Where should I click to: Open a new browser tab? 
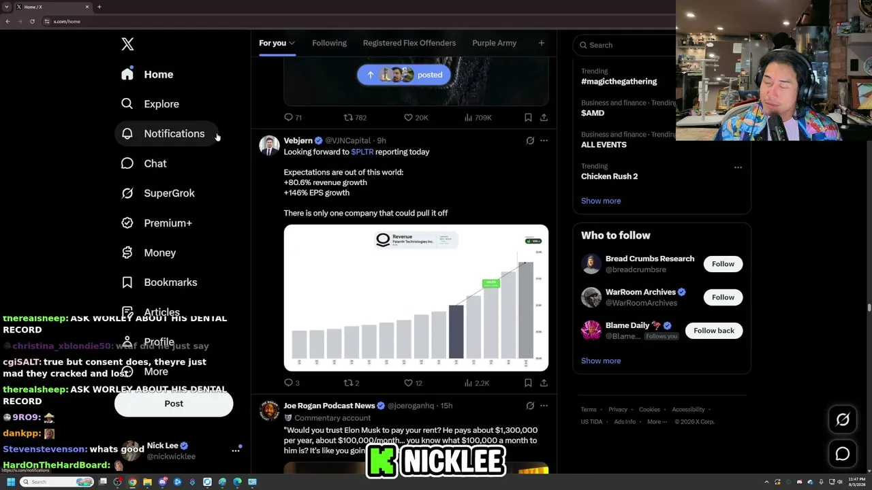[99, 7]
